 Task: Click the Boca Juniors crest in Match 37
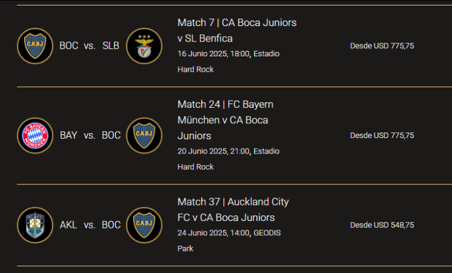point(144,225)
